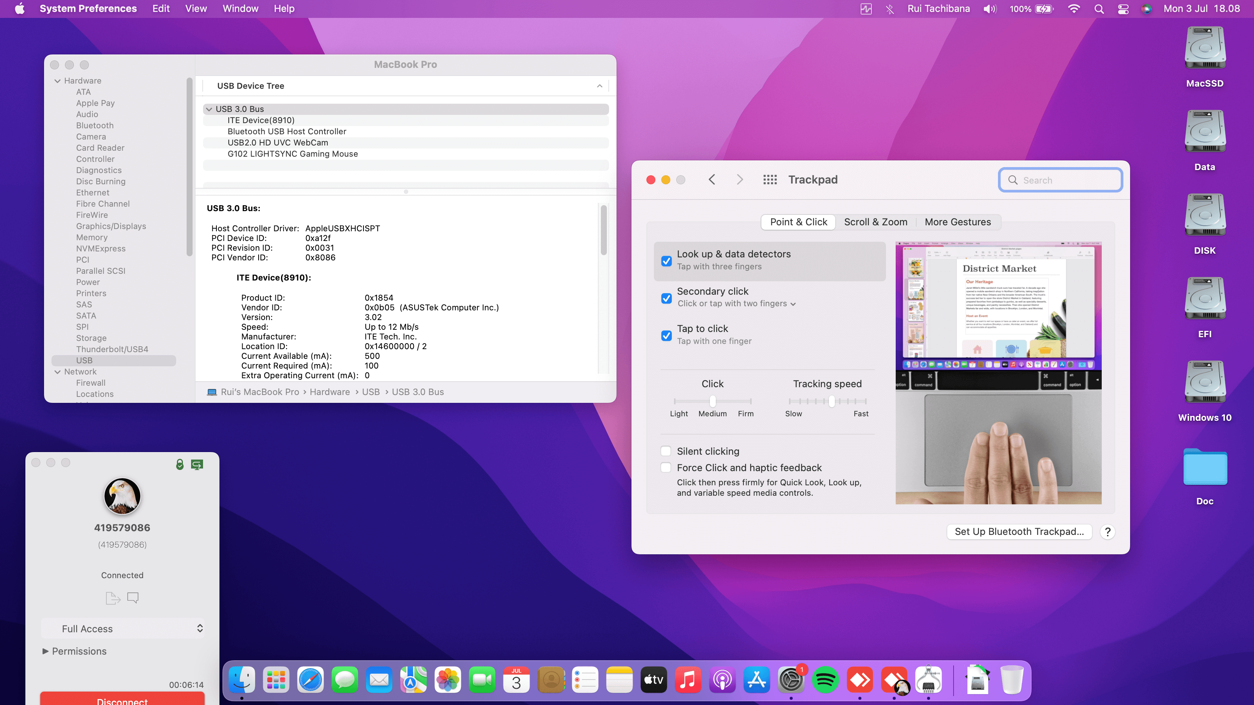Switch to More Gestures tab
The height and width of the screenshot is (705, 1254).
click(958, 222)
